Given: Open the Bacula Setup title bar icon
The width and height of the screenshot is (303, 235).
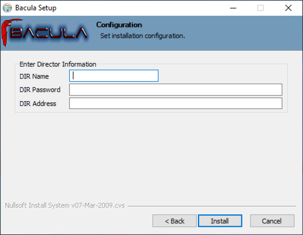Looking at the screenshot, I should tap(7, 8).
